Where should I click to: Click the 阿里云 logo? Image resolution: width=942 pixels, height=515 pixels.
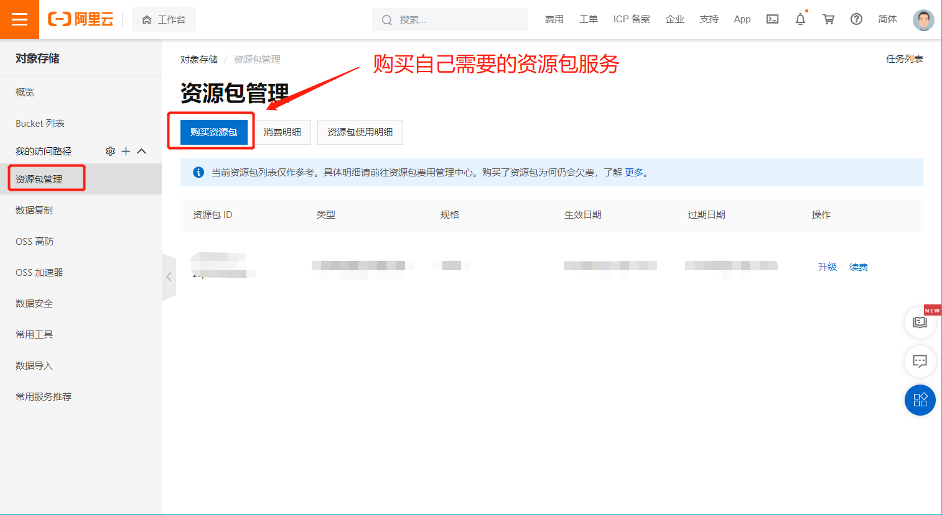[x=80, y=19]
